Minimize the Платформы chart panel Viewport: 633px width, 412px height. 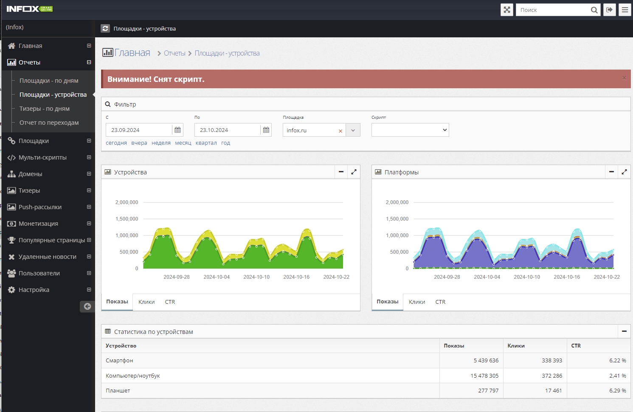coord(611,172)
